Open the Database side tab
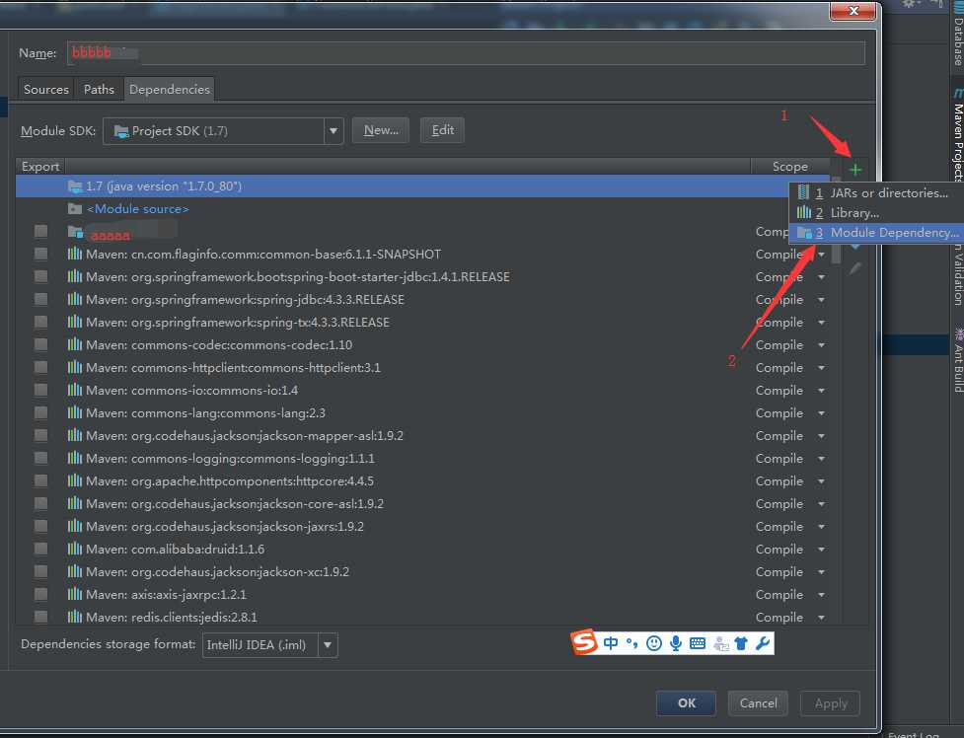Image resolution: width=964 pixels, height=738 pixels. coord(958,37)
